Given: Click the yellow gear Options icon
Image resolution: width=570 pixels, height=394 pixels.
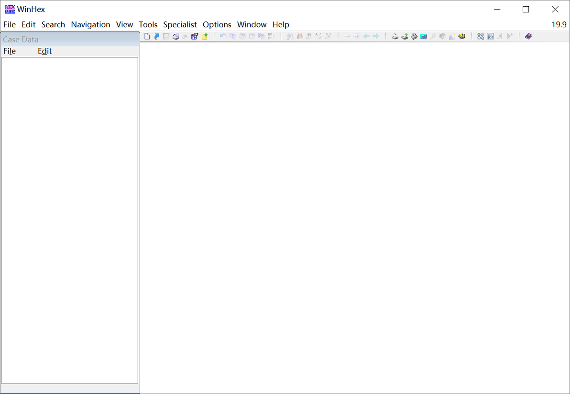Looking at the screenshot, I should coord(461,36).
